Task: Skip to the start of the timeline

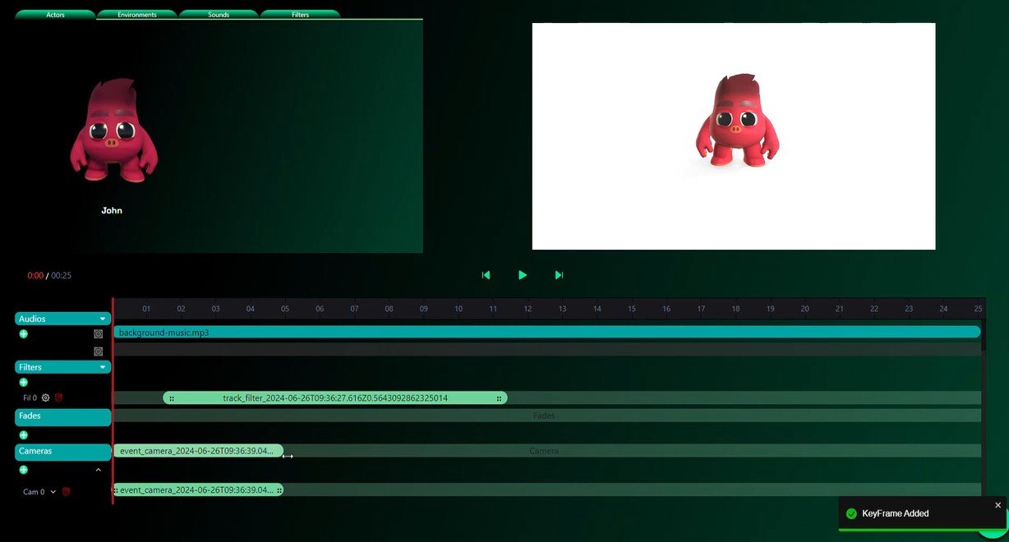Action: [486, 275]
